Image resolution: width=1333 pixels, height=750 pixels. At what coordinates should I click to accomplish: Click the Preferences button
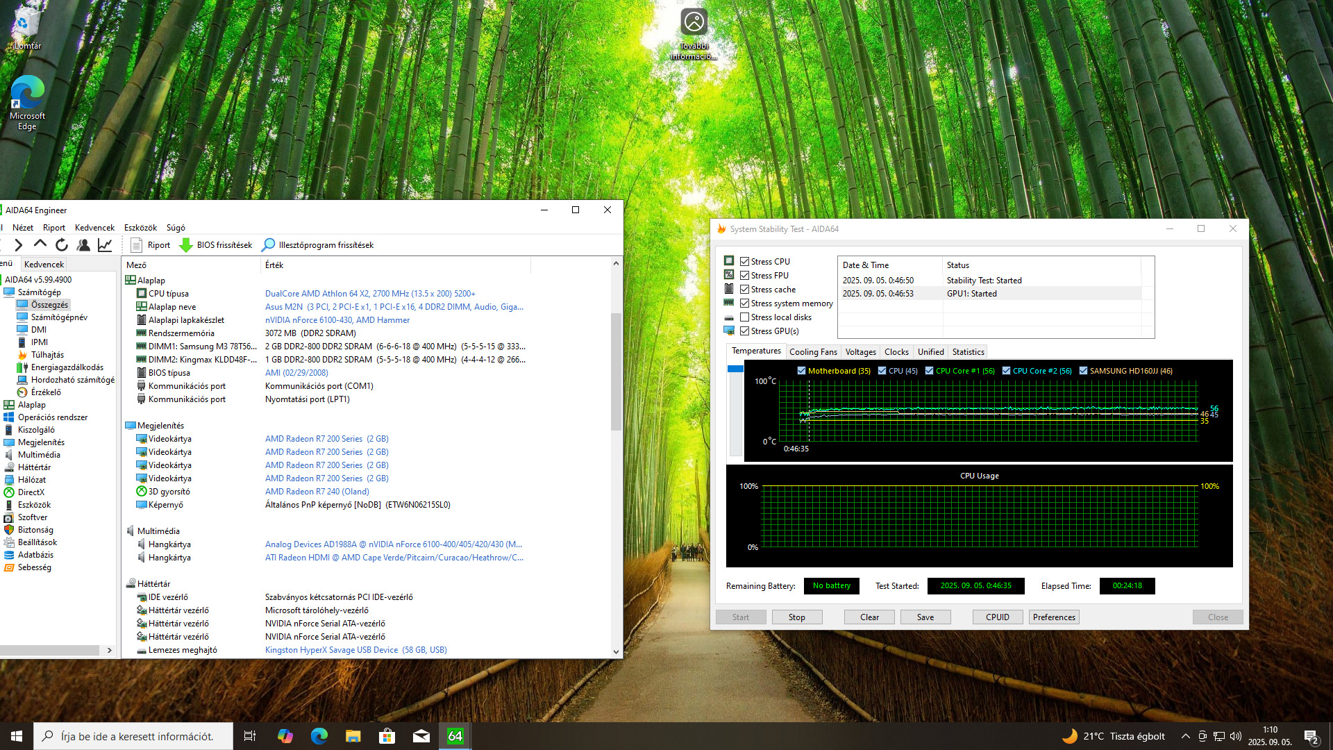[x=1053, y=617]
